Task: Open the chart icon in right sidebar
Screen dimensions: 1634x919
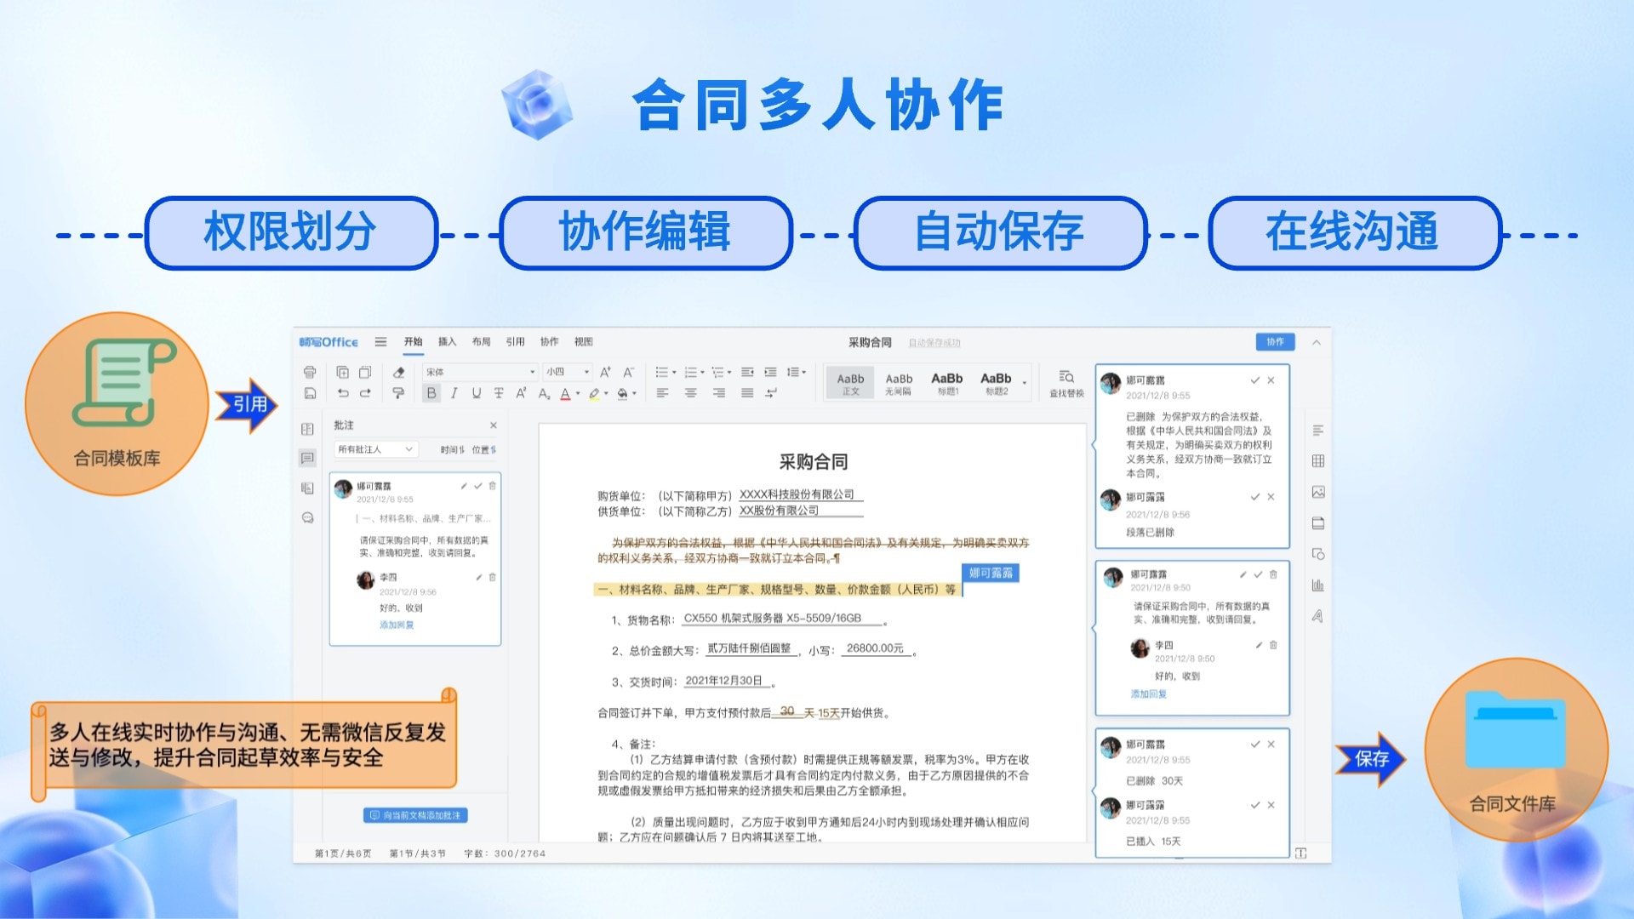Action: pyautogui.click(x=1318, y=585)
